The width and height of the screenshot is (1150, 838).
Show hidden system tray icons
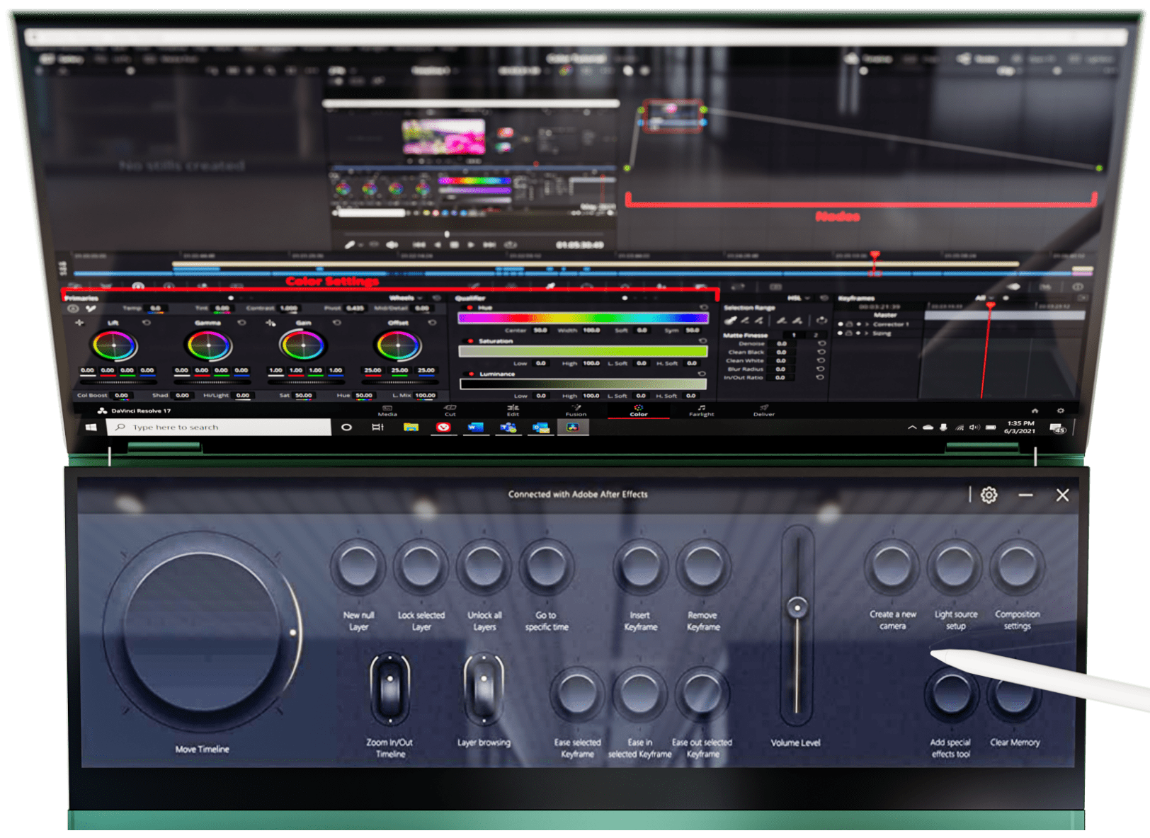point(912,427)
